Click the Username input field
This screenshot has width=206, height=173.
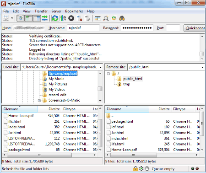[x=83, y=28]
